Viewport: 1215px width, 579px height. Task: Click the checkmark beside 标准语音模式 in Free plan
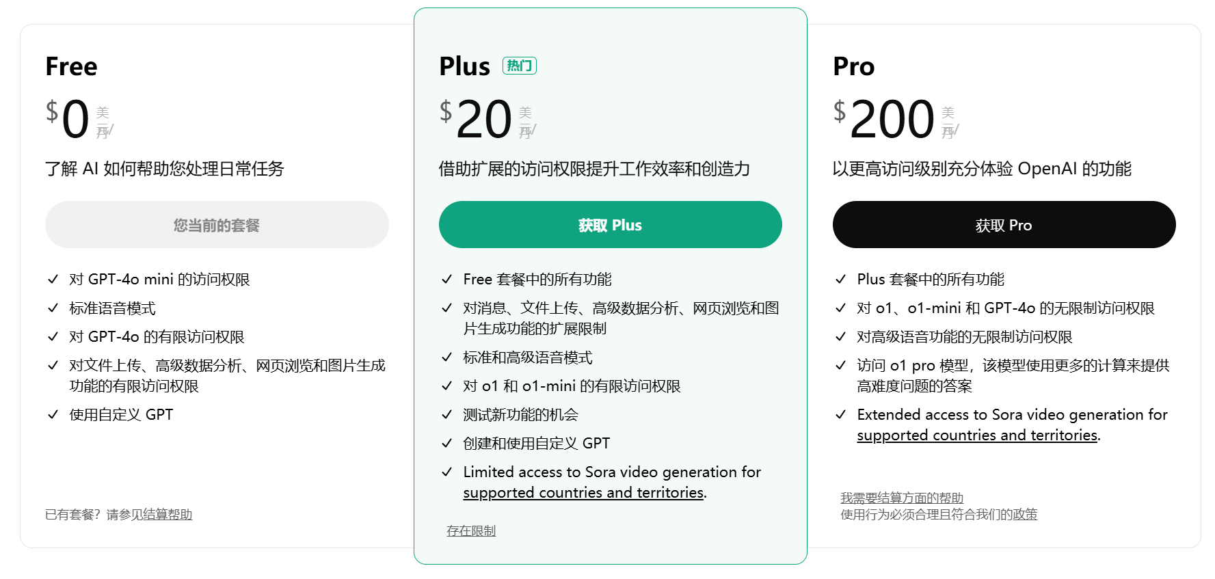click(x=55, y=308)
